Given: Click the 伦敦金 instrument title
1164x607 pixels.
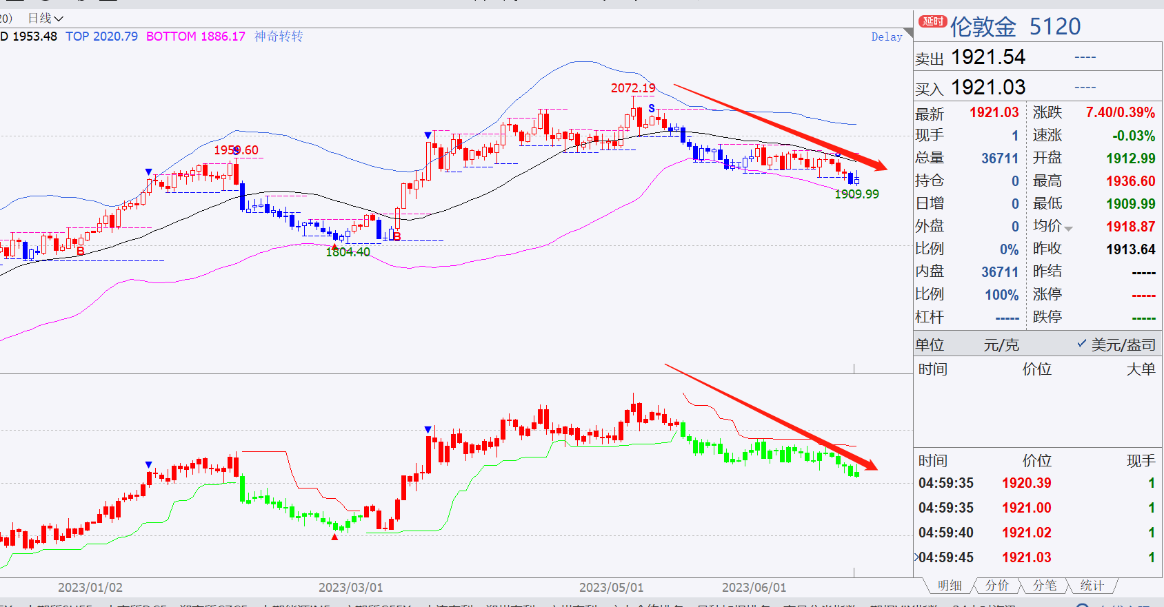Looking at the screenshot, I should 983,27.
